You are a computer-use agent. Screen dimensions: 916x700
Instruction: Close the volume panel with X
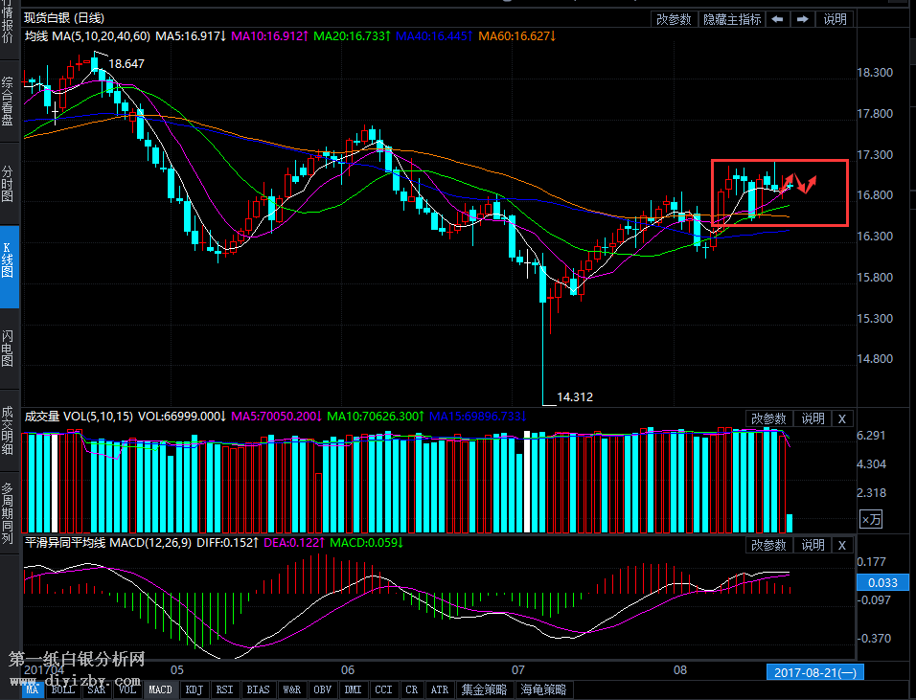pyautogui.click(x=841, y=418)
